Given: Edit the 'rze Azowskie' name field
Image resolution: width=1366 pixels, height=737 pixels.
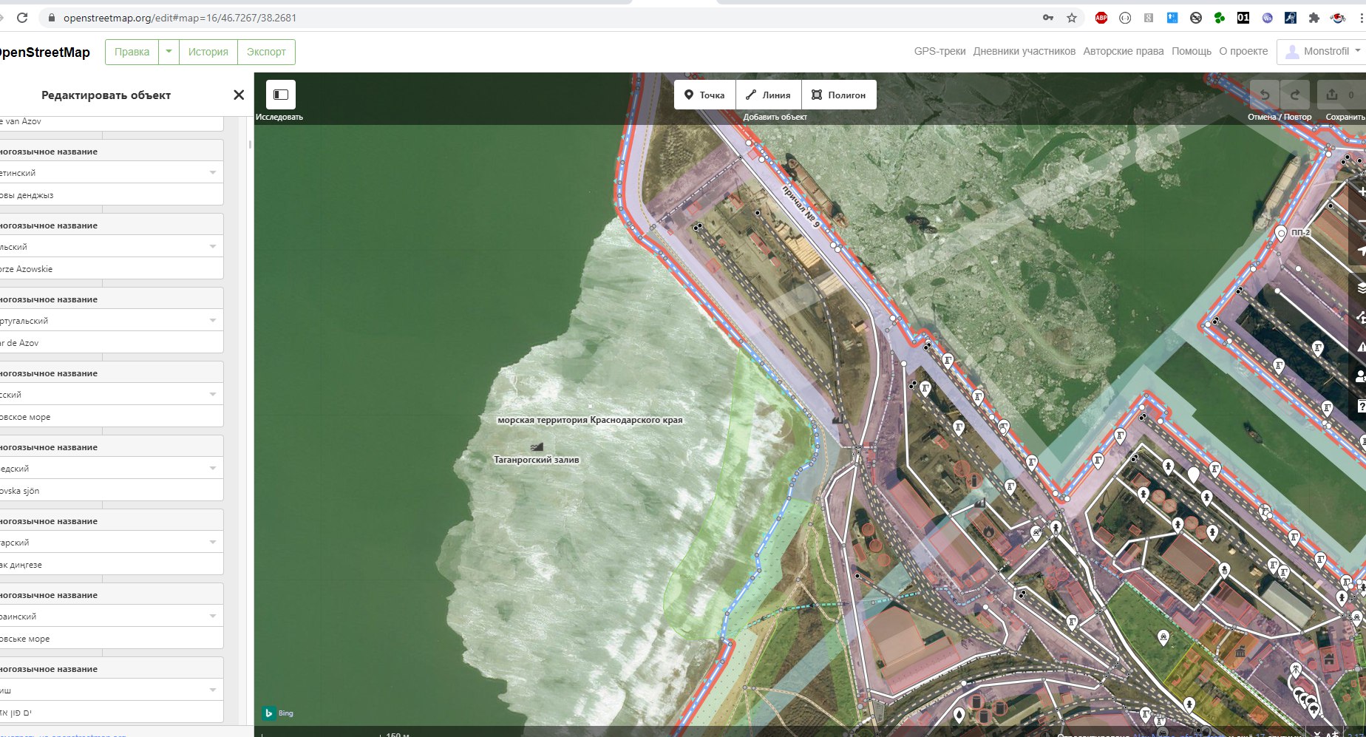Looking at the screenshot, I should 111,268.
